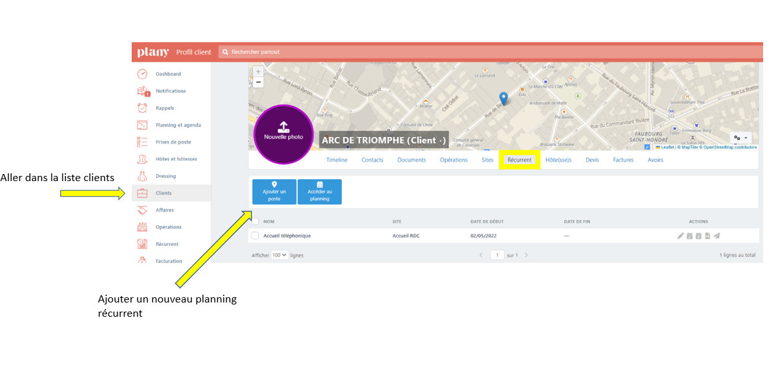This screenshot has width=780, height=370.
Task: Open the Afficher 100 lignes dropdown
Action: point(280,255)
